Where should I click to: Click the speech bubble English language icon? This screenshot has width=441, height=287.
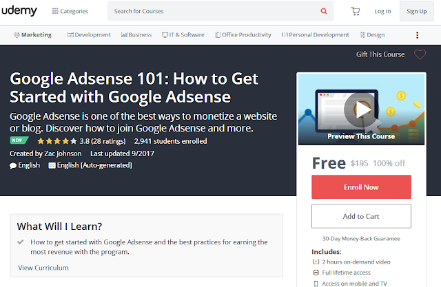[x=13, y=166]
